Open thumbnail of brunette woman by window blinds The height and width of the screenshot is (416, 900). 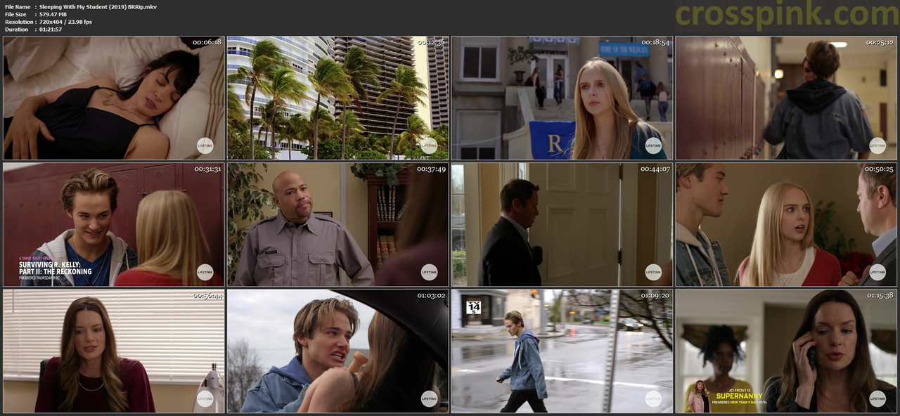coord(114,351)
